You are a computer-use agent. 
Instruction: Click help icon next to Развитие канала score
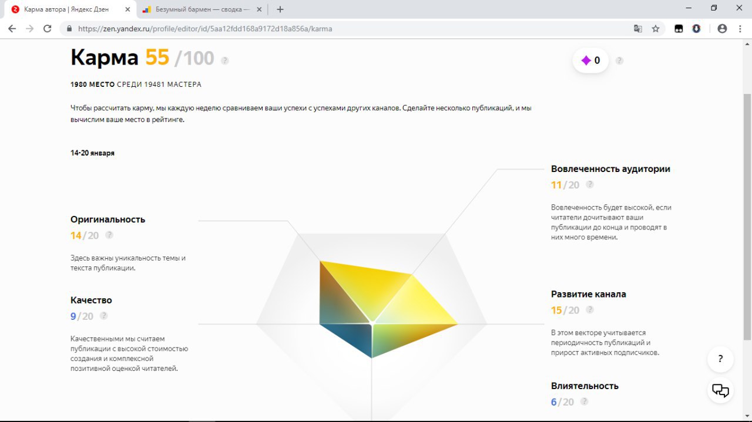590,310
